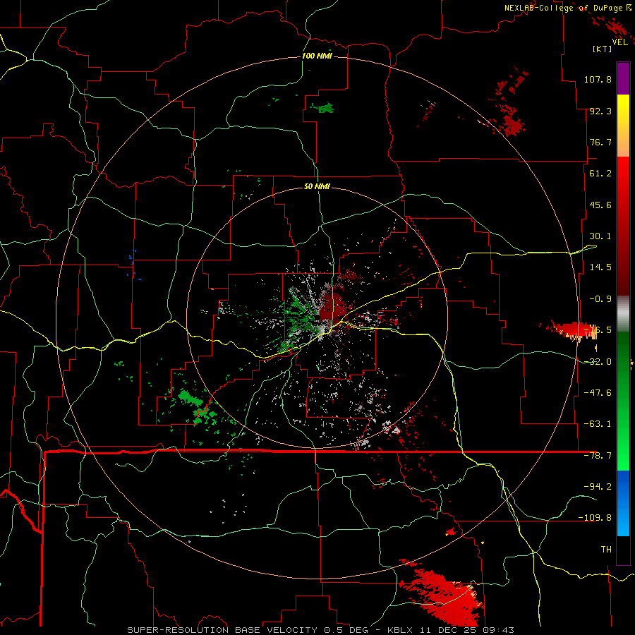The width and height of the screenshot is (635, 635).
Task: Click the -47.6 velocity scale value
Action: pos(598,393)
